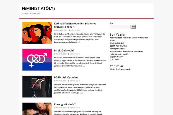Open the FEMINIST ATÖLYE site title
Image resolution: width=173 pixels, height=115 pixels.
tap(39, 8)
